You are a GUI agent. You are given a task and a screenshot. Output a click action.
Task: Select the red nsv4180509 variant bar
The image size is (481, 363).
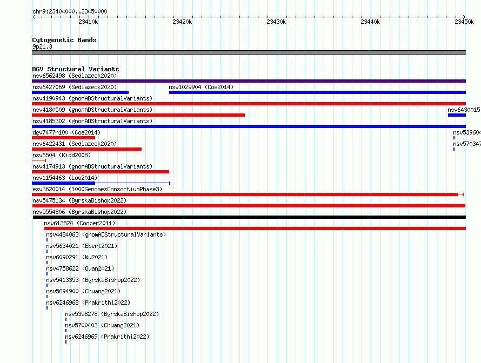[x=138, y=115]
